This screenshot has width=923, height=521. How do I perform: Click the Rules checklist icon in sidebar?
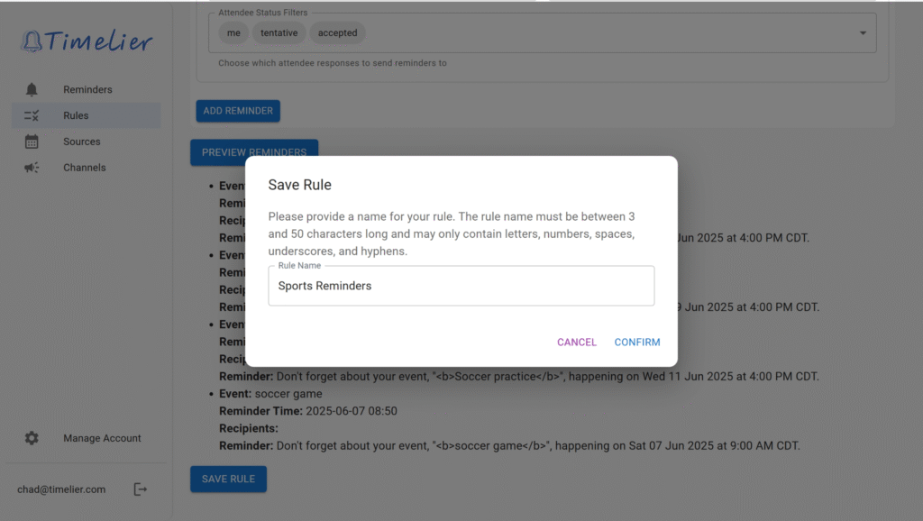click(32, 115)
